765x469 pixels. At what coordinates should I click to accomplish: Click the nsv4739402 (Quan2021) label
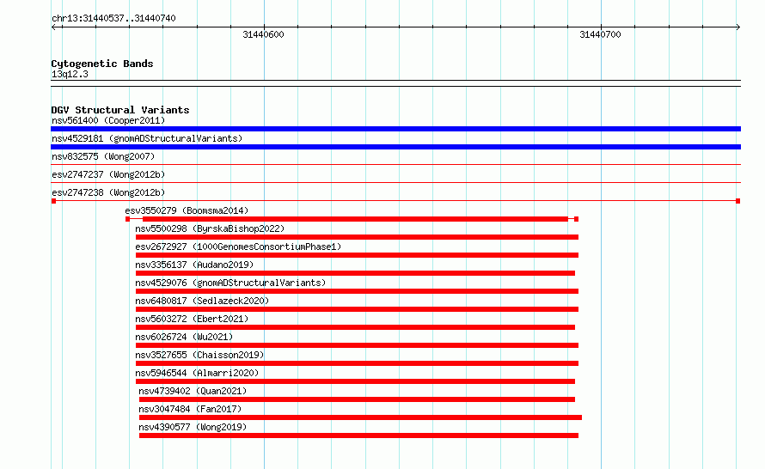193,391
